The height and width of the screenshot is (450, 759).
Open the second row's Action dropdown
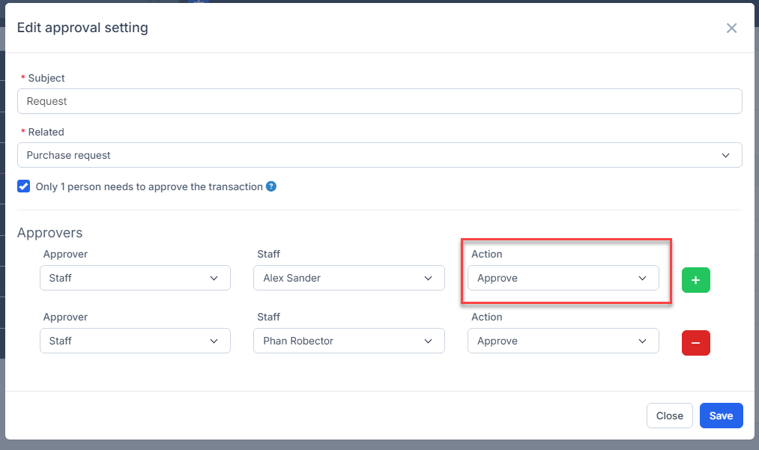click(x=562, y=341)
